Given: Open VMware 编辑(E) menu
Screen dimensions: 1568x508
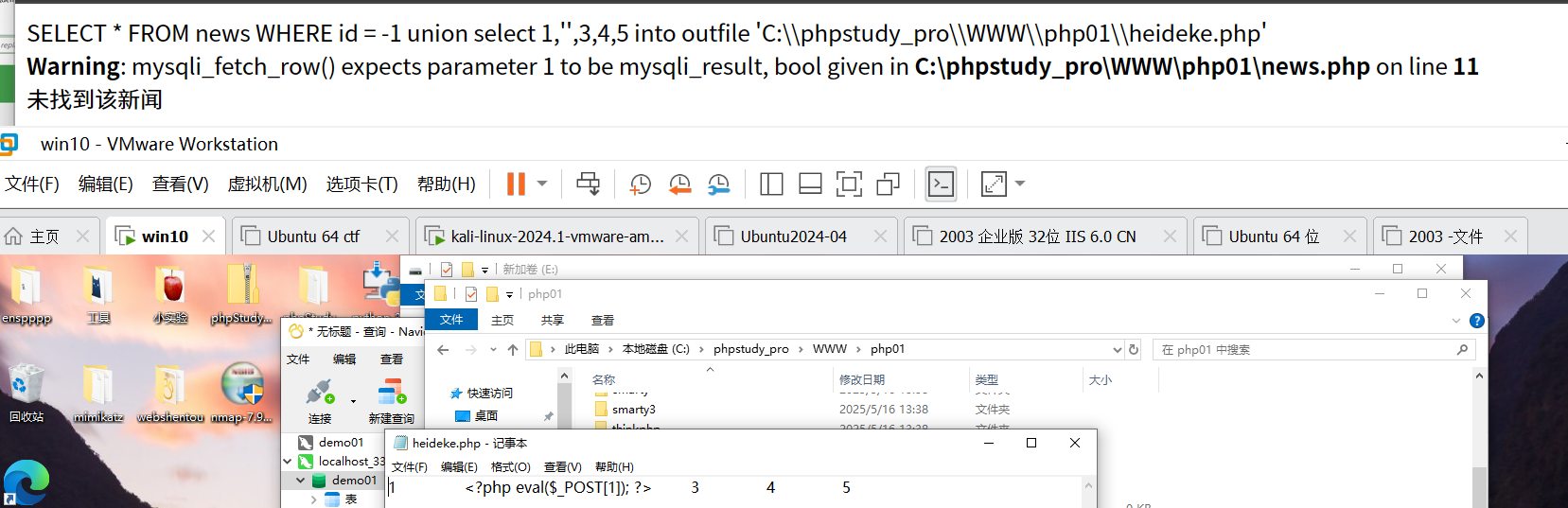Looking at the screenshot, I should [x=106, y=184].
